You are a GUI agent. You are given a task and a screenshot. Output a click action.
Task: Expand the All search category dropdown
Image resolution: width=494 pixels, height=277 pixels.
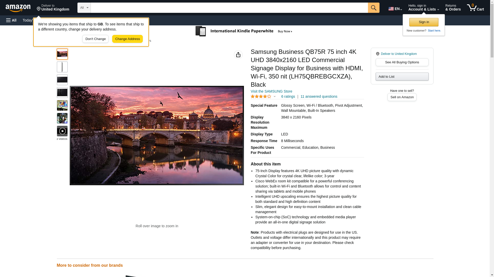coord(84,8)
